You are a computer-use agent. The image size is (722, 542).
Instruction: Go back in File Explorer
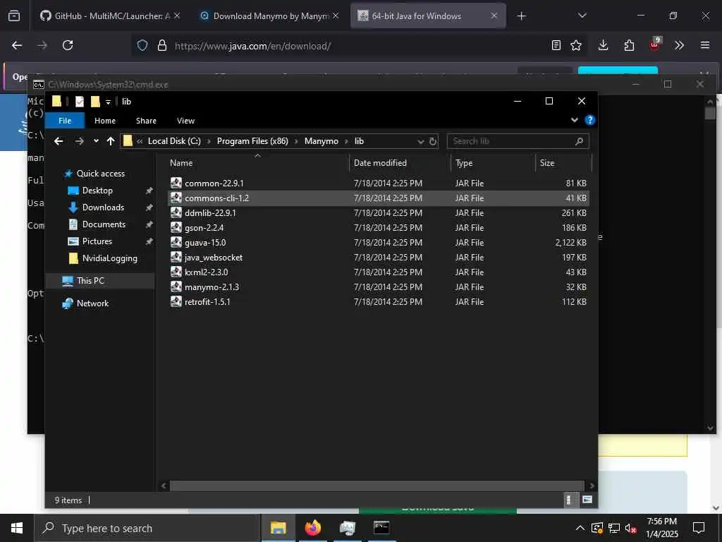(x=59, y=141)
